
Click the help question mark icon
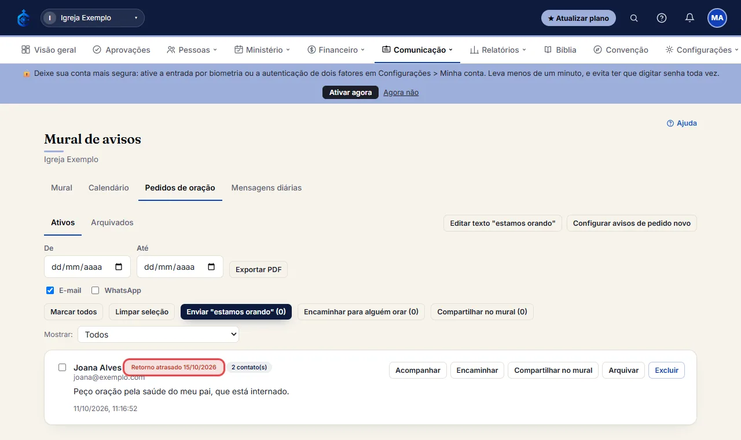coord(662,18)
